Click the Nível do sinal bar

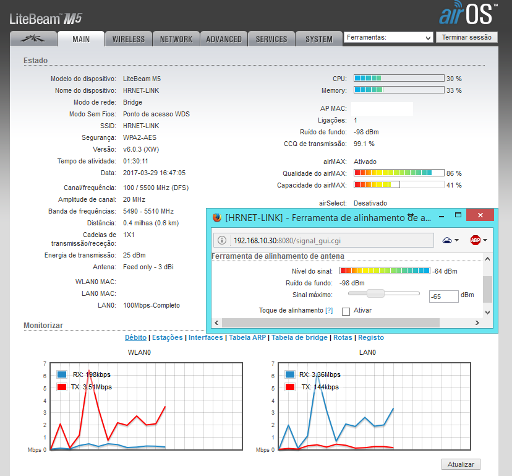(385, 270)
